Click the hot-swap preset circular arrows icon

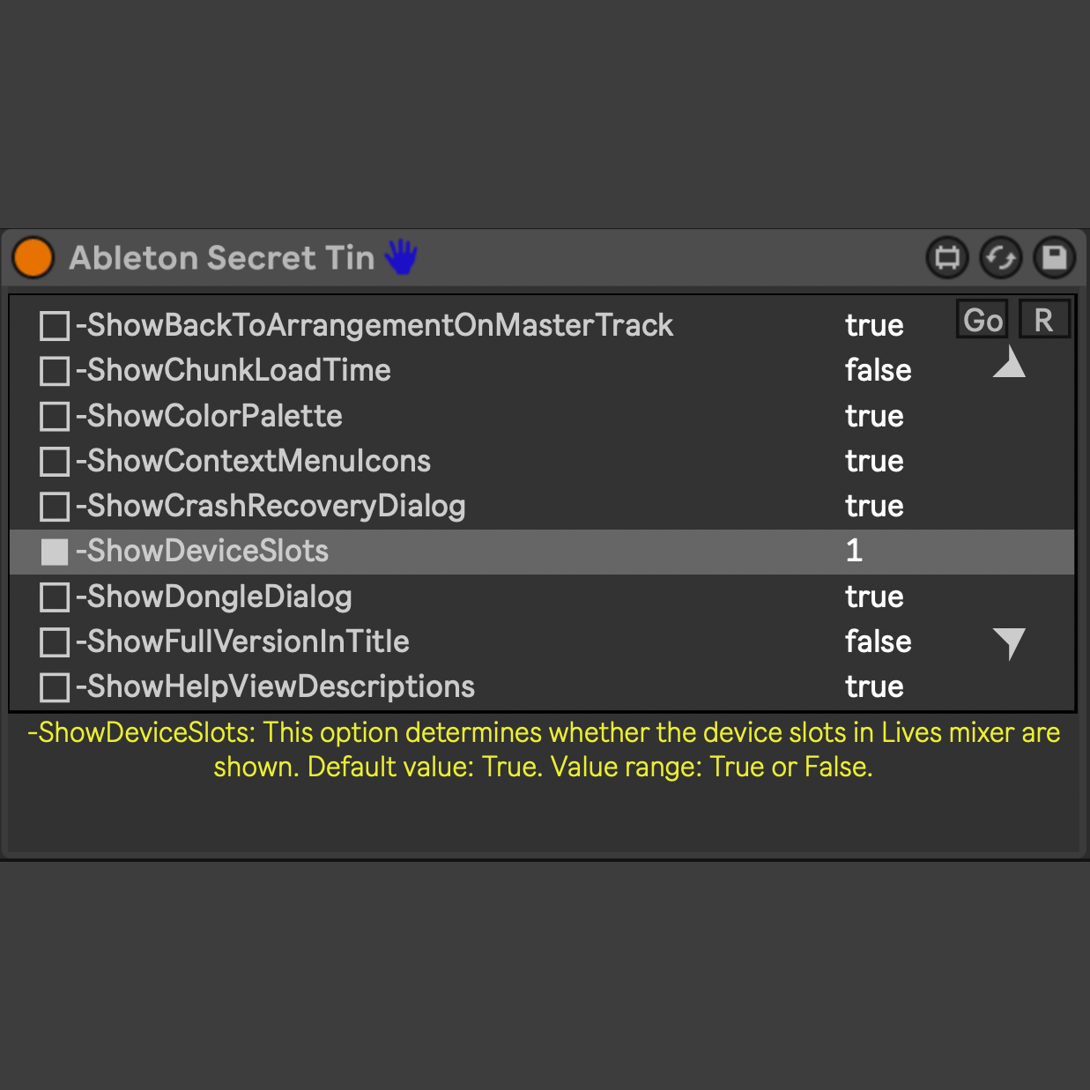pyautogui.click(x=1001, y=258)
